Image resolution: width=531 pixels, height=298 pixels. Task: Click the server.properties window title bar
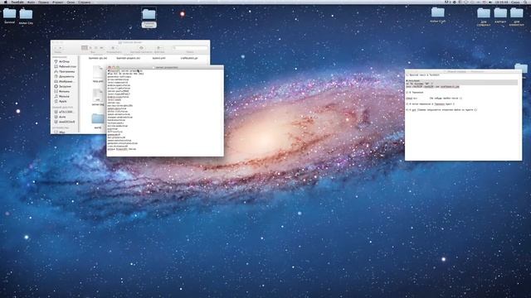tap(165, 67)
